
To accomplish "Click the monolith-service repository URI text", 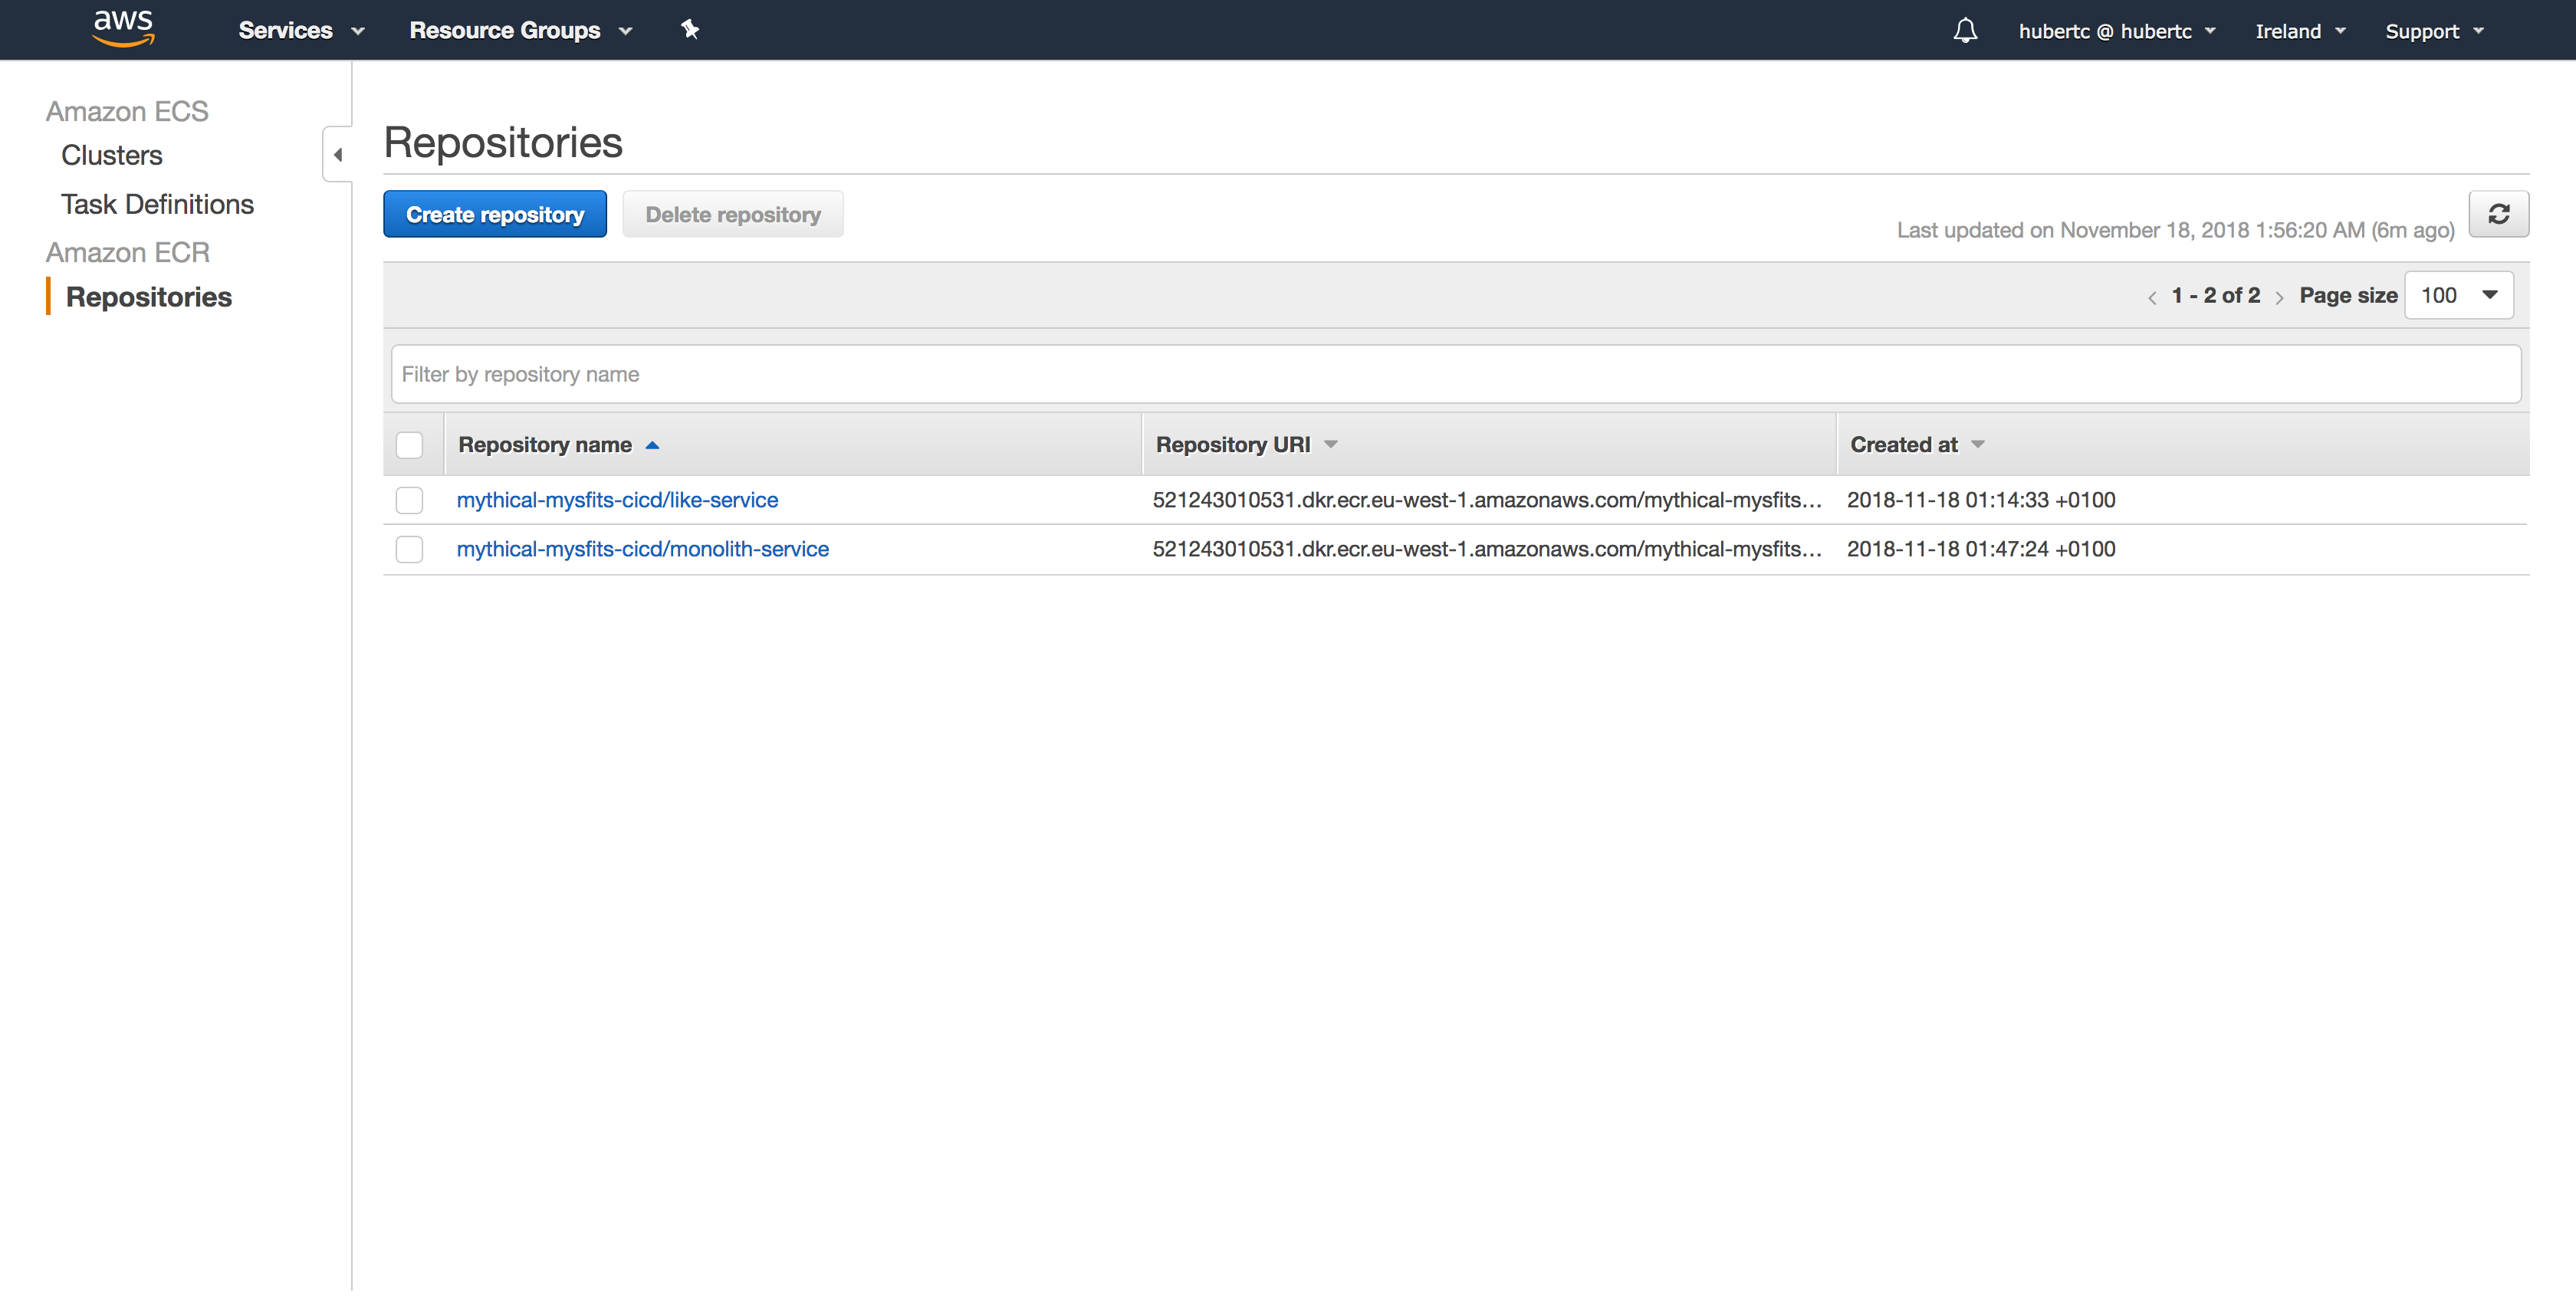I will (x=1487, y=549).
